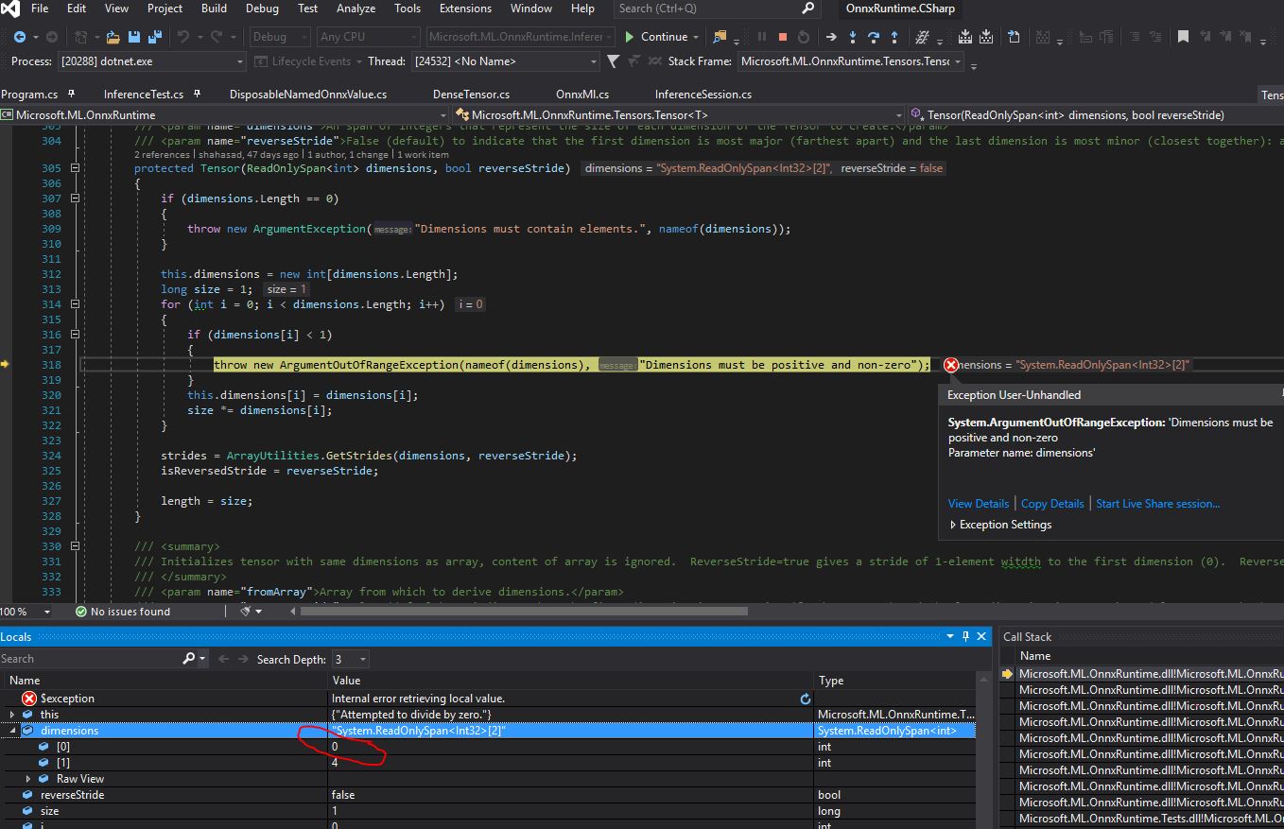Toggle the breakpoint marker on line 318
1284x829 pixels.
tap(9, 364)
